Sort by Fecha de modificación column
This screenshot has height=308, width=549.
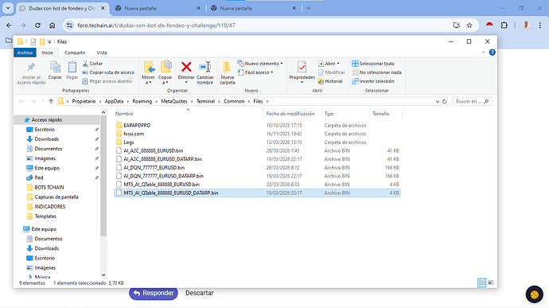click(290, 114)
